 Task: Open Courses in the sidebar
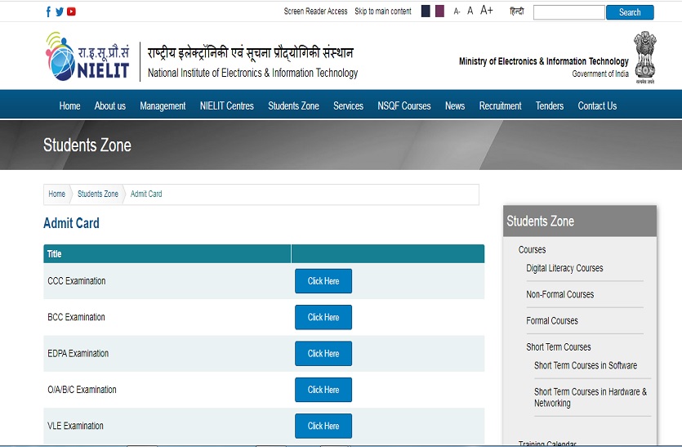[x=532, y=250]
